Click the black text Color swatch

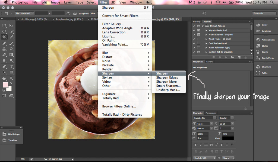tap(228, 138)
